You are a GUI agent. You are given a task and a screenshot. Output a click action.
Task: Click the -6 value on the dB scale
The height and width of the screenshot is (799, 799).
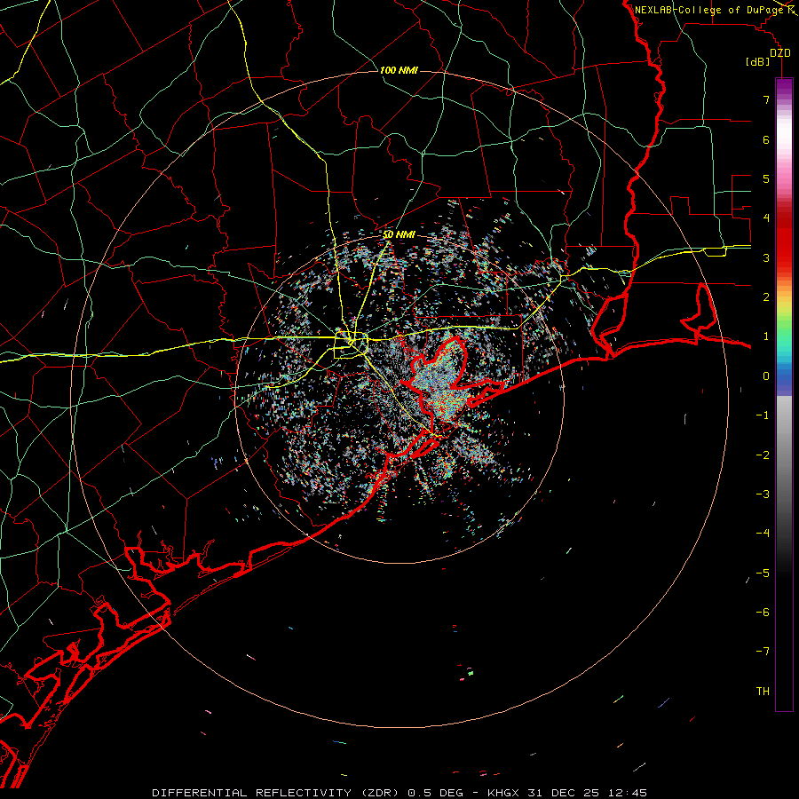[x=763, y=613]
